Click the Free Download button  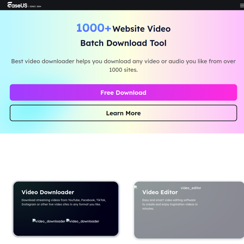click(123, 92)
